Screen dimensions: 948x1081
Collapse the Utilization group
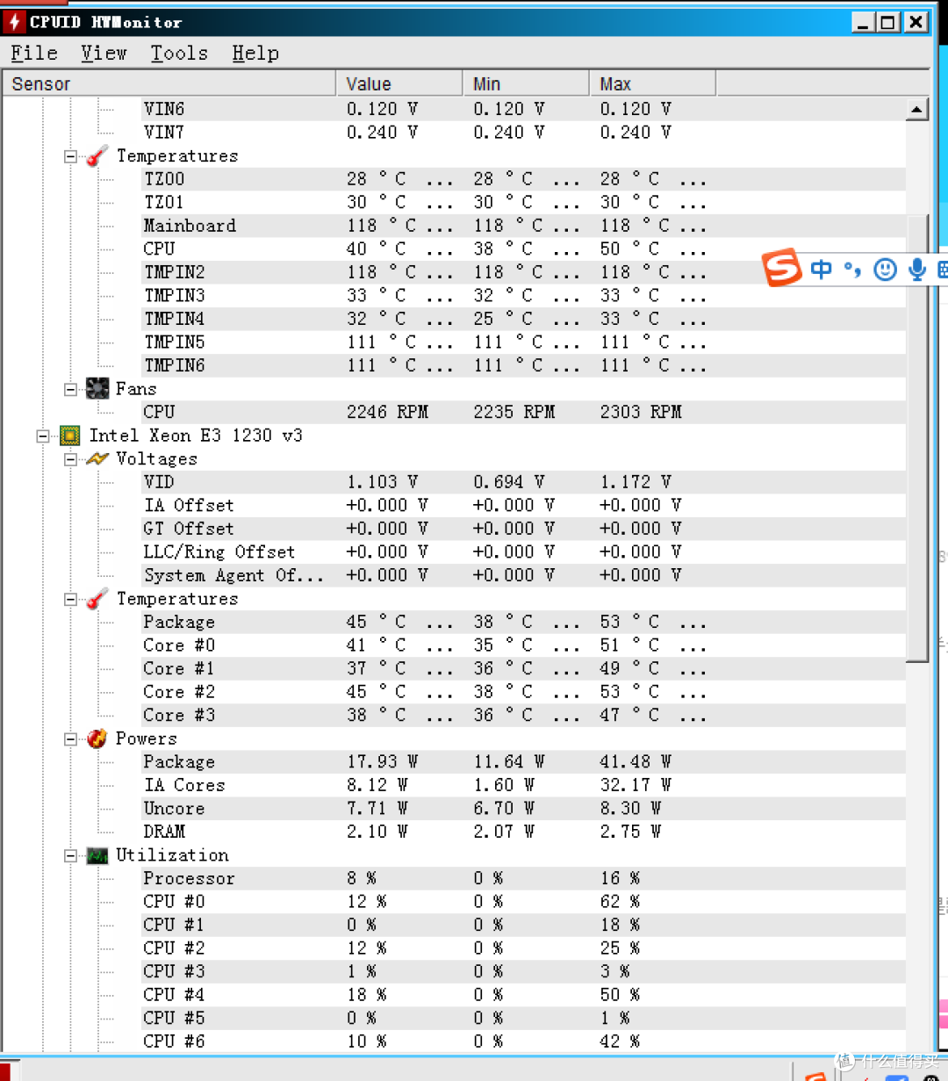click(x=70, y=855)
